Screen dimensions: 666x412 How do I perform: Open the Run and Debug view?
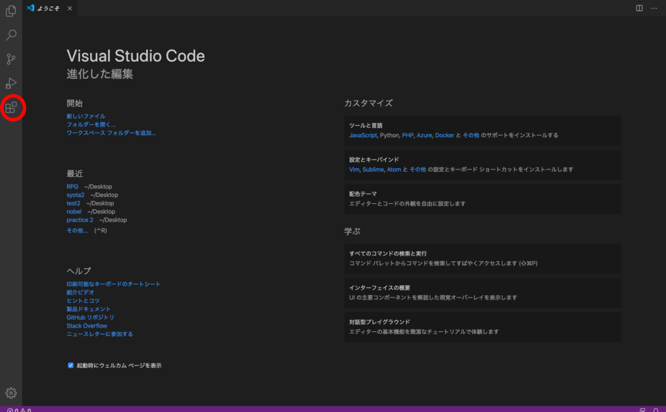pyautogui.click(x=11, y=83)
